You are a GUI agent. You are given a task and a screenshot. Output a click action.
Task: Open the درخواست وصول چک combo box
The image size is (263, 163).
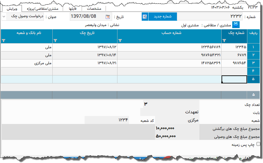click(23, 17)
